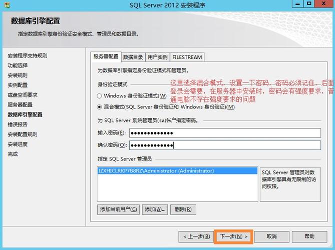Viewport: 335px width, 250px height.
Task: Click the SQL Server 管理员 description box
Action: click(290, 184)
